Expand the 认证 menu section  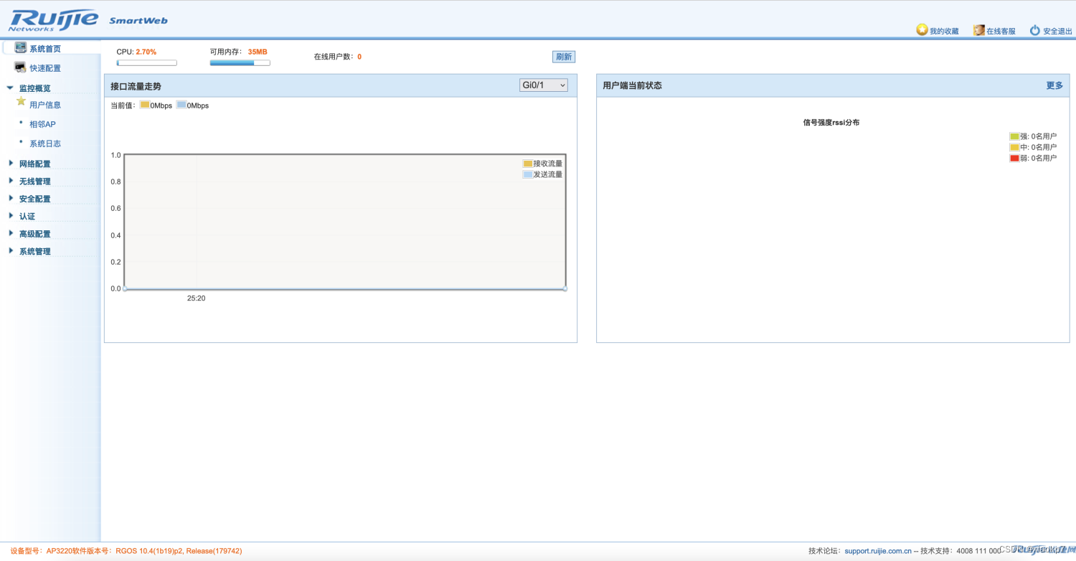point(27,216)
